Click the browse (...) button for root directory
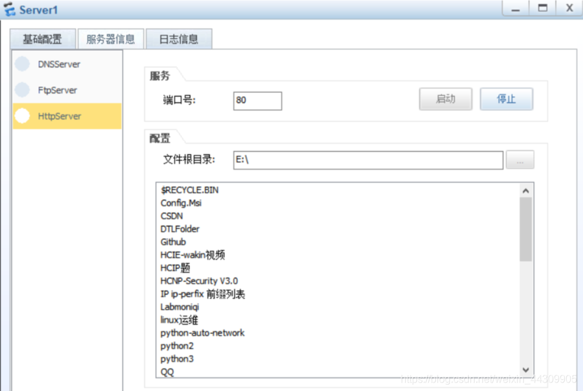583x391 pixels. [x=520, y=160]
